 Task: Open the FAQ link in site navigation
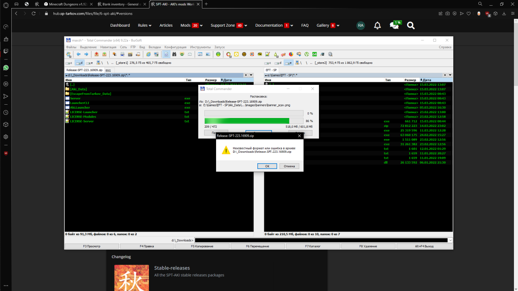(x=305, y=25)
